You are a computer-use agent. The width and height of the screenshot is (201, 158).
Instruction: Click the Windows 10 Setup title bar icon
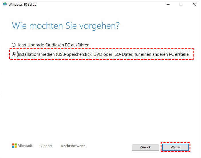[x=5, y=4]
